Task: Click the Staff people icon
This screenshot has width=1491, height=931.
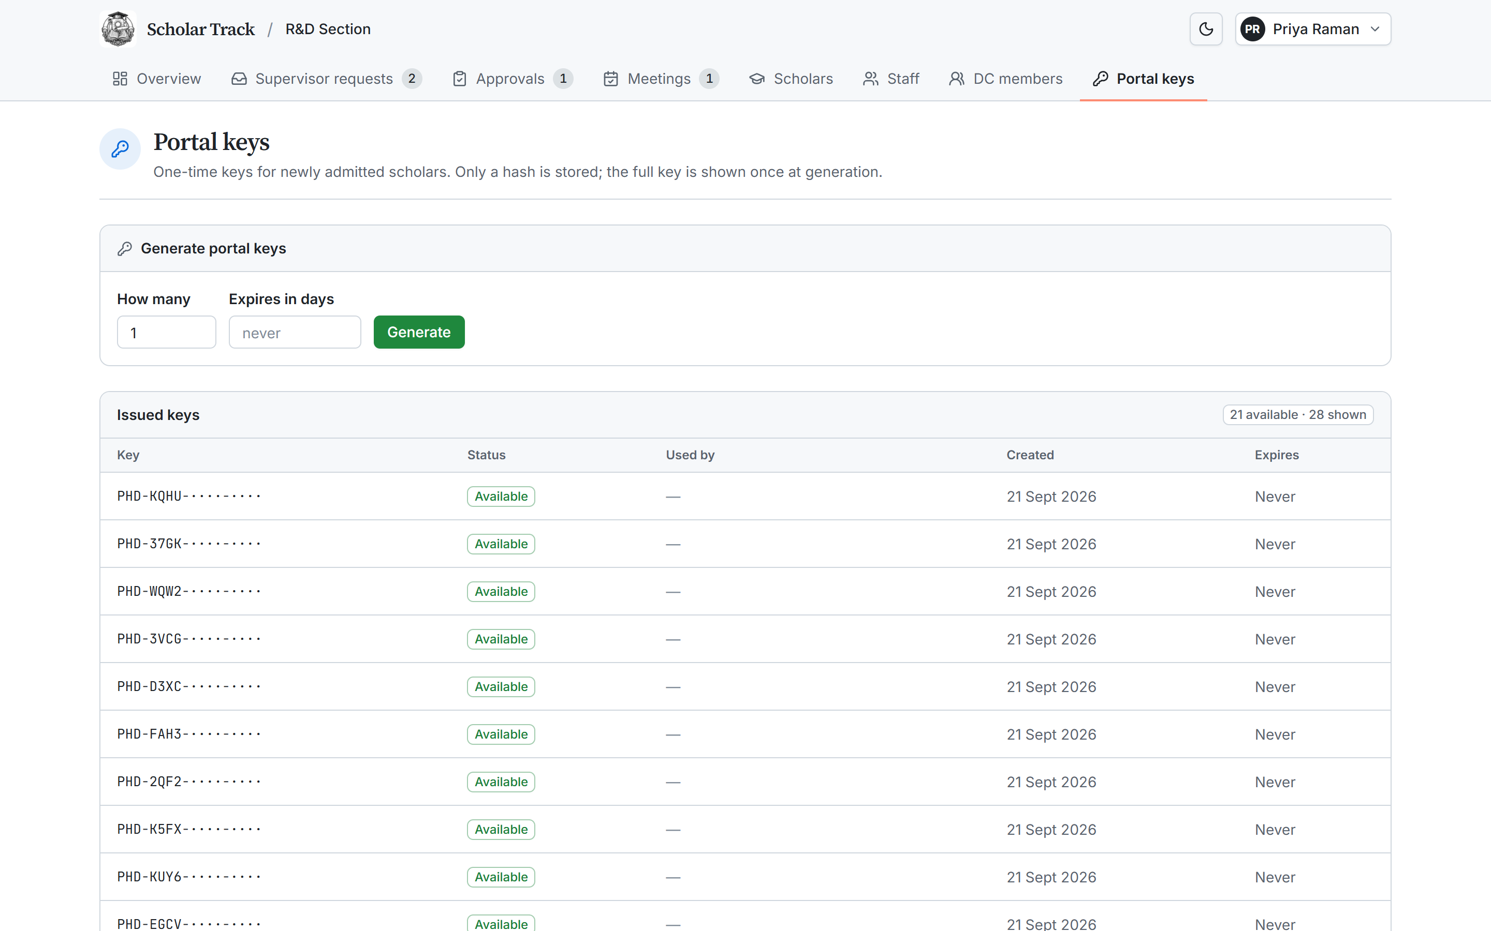Action: (x=871, y=79)
